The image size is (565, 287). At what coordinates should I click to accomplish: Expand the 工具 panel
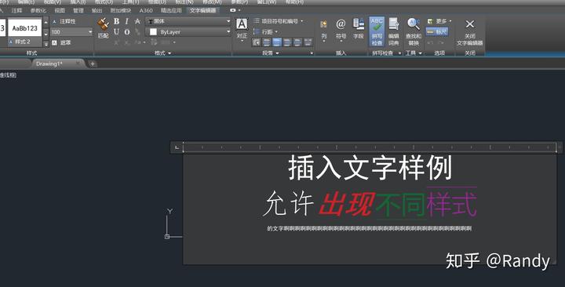point(414,53)
